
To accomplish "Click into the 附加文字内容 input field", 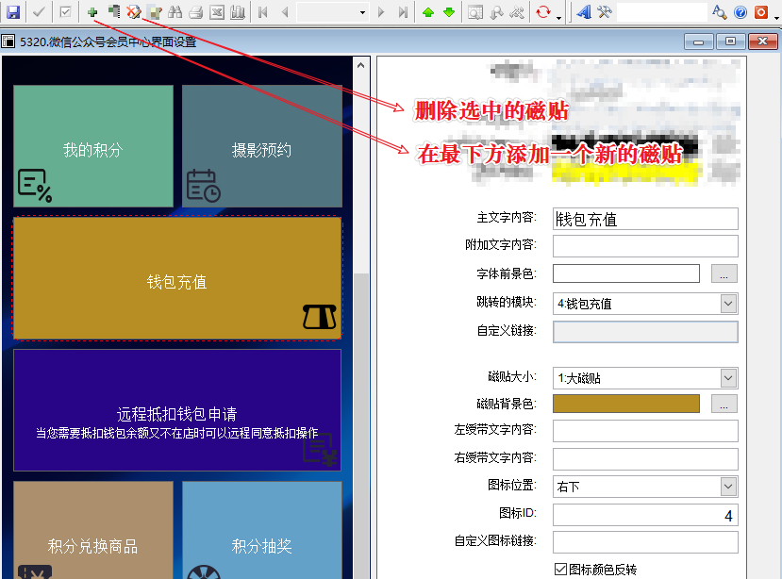I will click(x=644, y=246).
